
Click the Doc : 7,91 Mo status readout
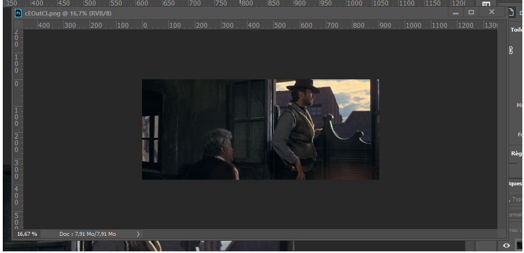coord(88,234)
